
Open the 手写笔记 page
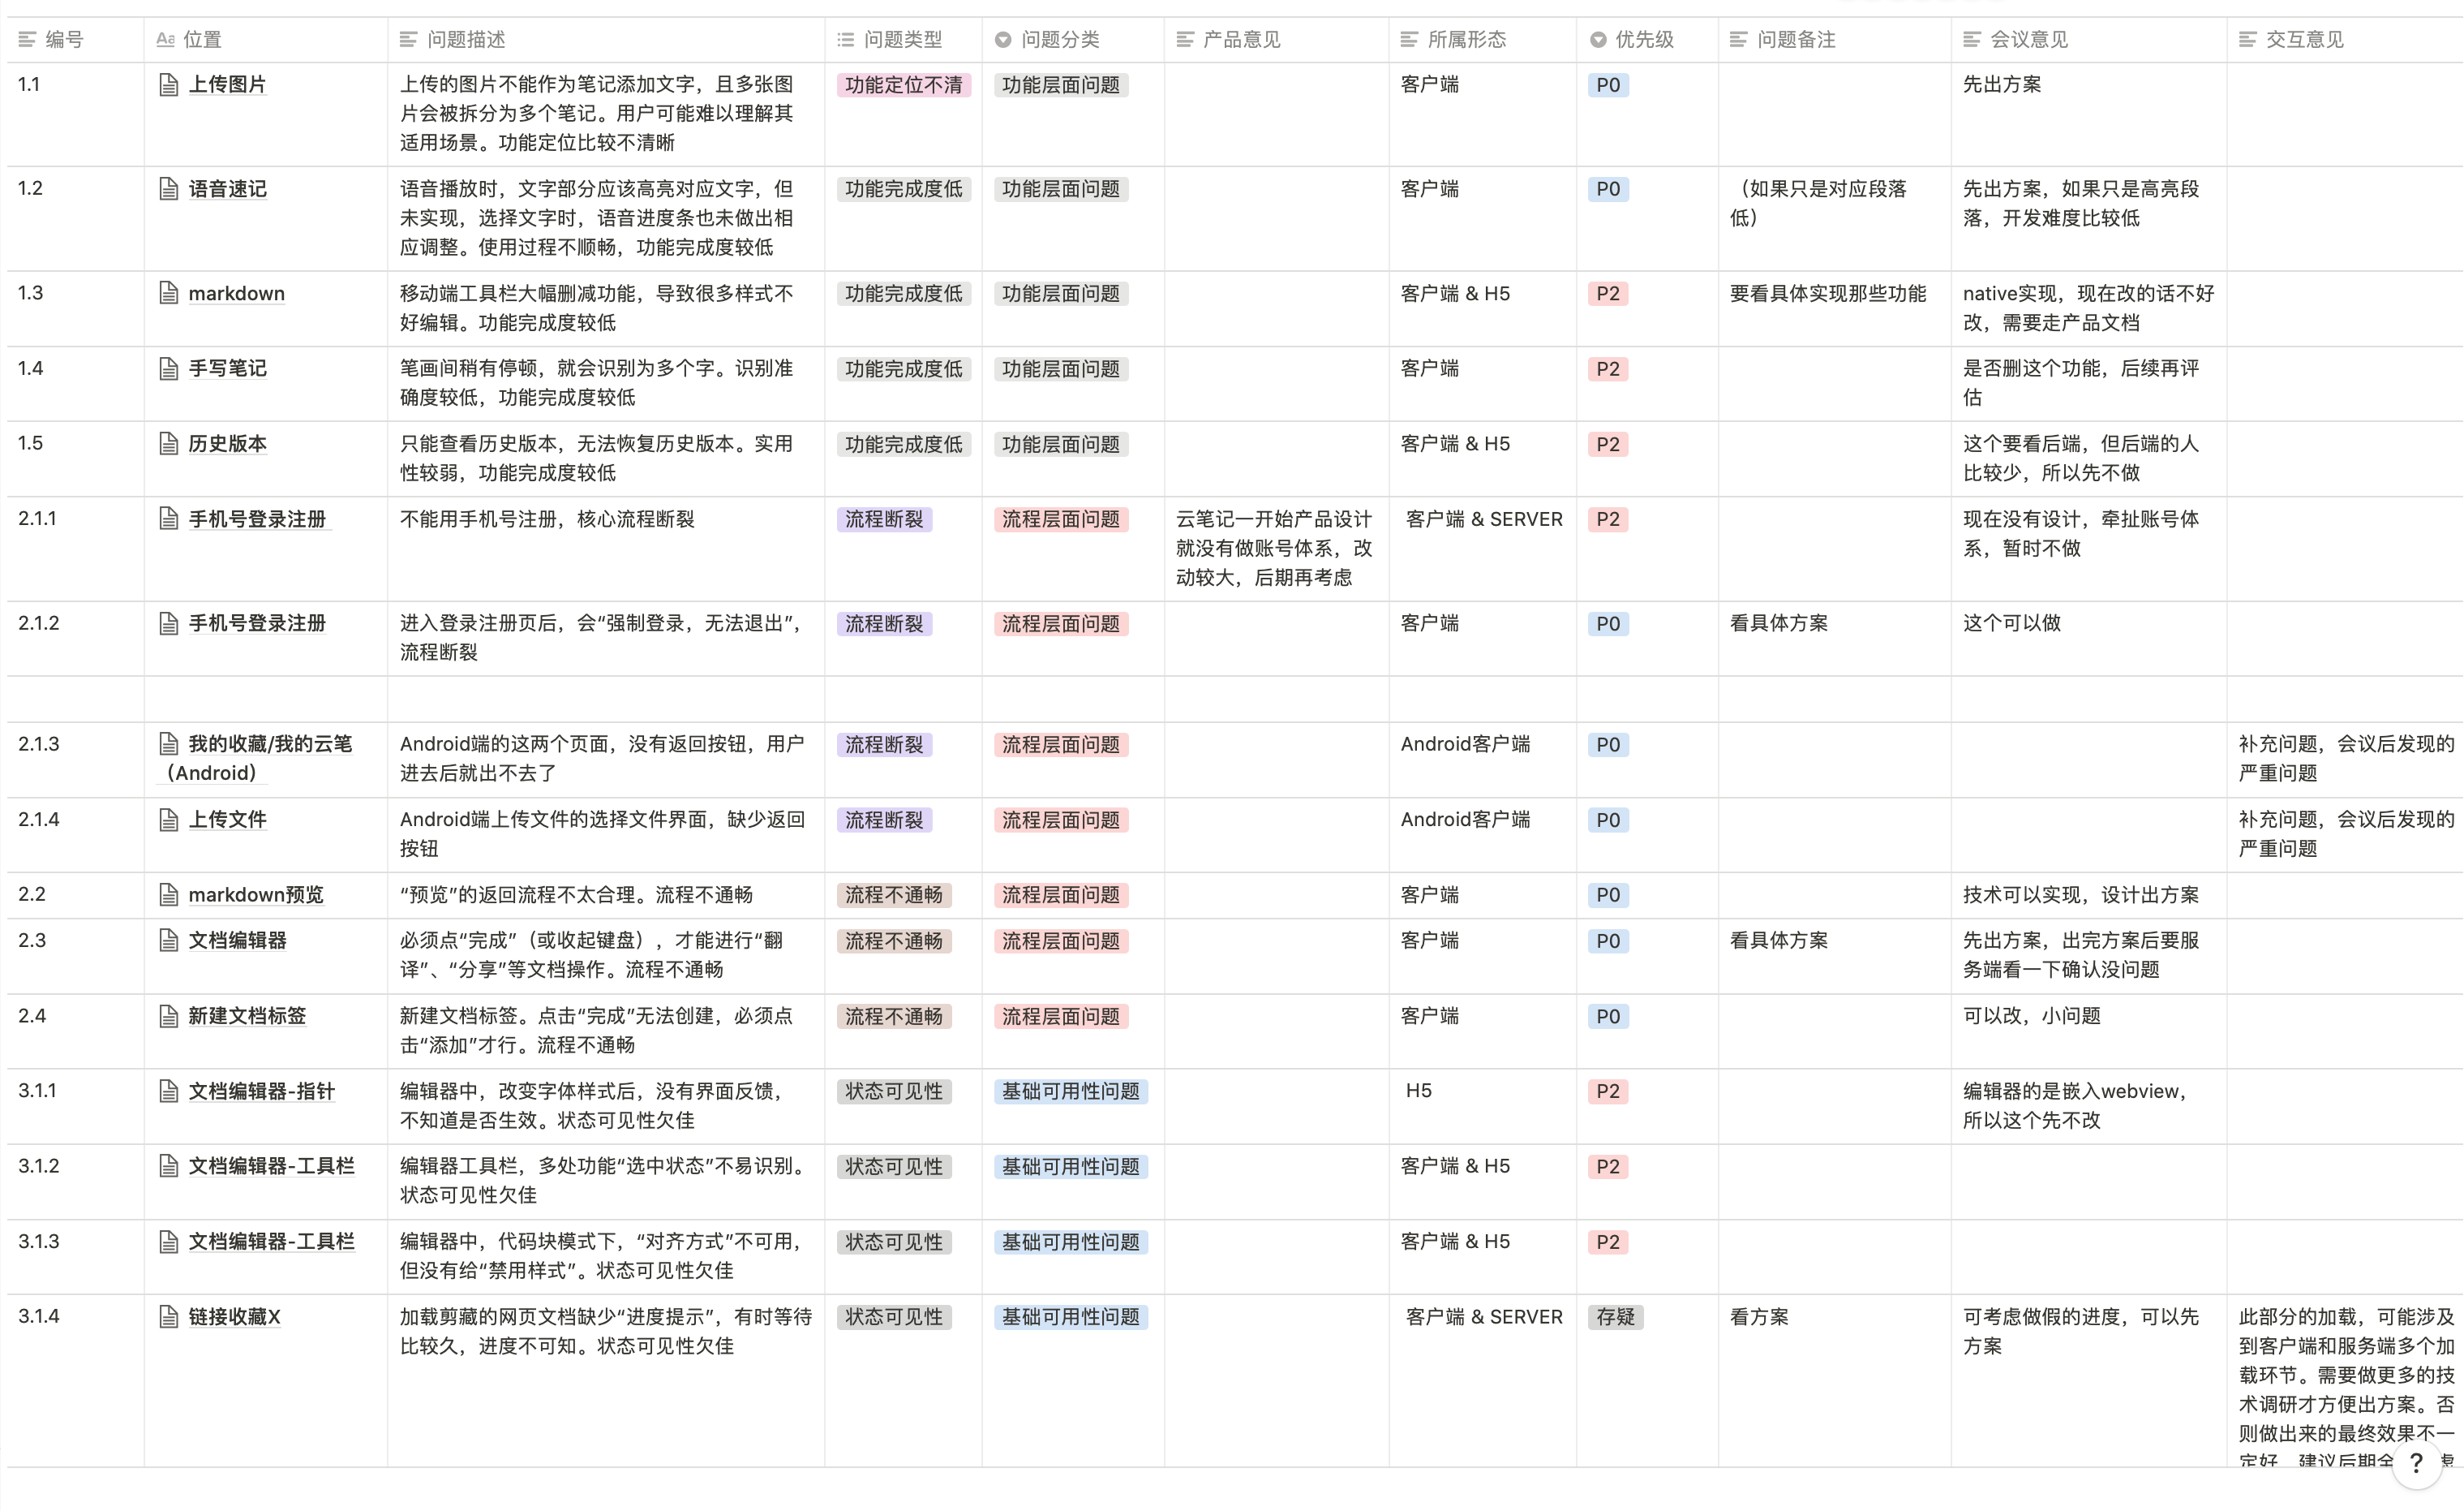(227, 368)
